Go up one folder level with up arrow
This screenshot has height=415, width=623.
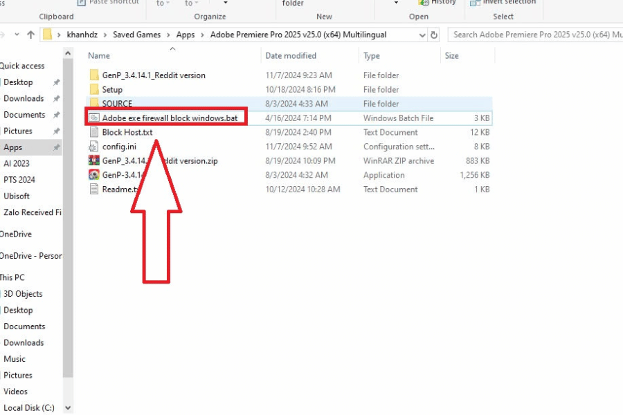30,35
